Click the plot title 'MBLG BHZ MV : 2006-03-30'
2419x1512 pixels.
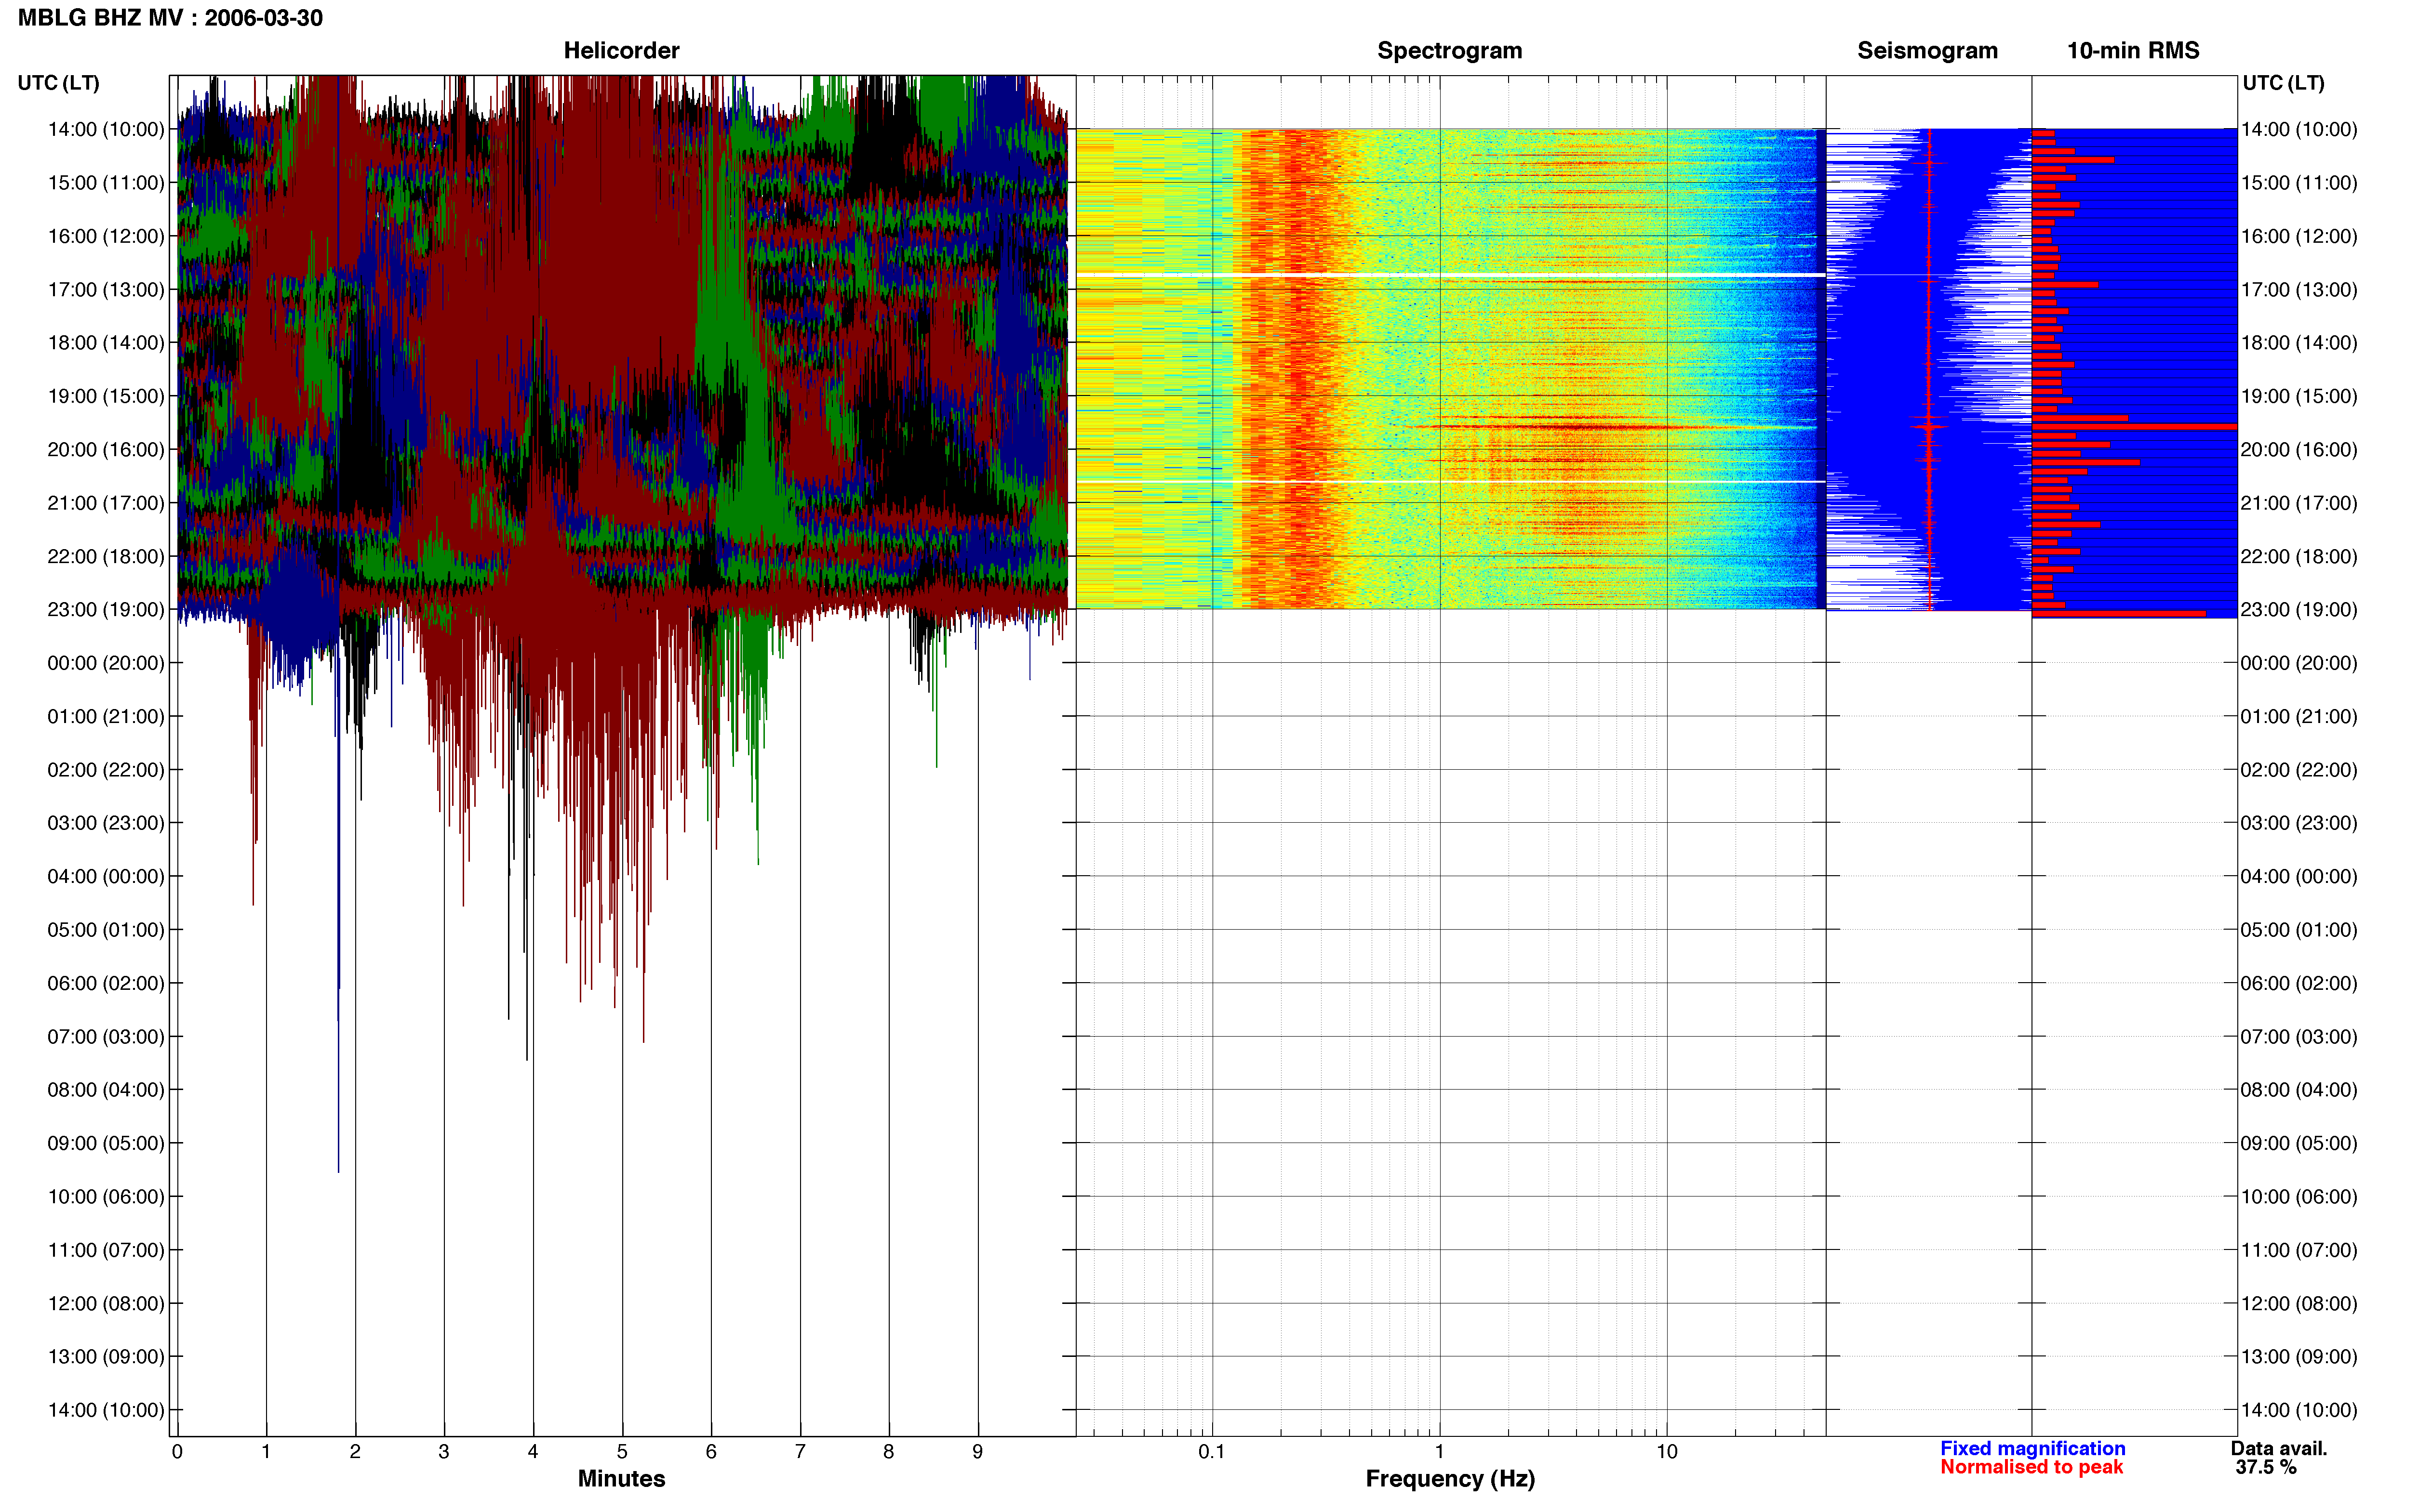(170, 18)
